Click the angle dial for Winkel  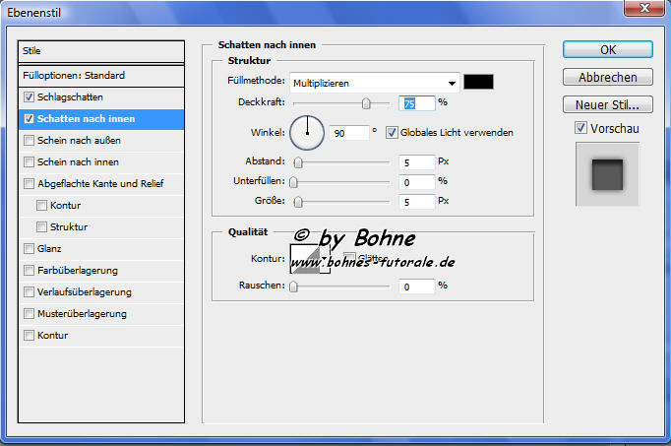[307, 130]
